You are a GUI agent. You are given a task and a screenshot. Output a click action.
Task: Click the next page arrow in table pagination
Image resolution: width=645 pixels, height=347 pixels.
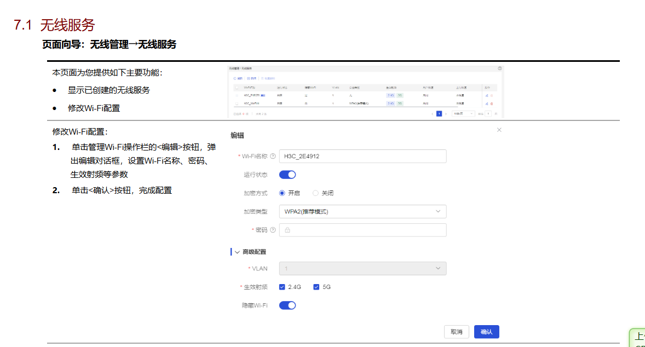click(446, 114)
